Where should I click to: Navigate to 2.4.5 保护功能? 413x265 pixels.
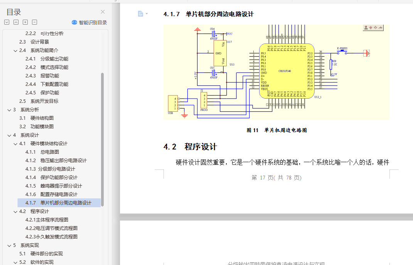pos(42,92)
